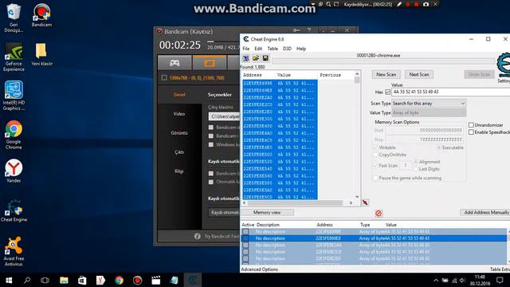Viewport: 510px width, 287px height.
Task: Click the key register icon in Bandicam title bar
Action: coord(296,30)
